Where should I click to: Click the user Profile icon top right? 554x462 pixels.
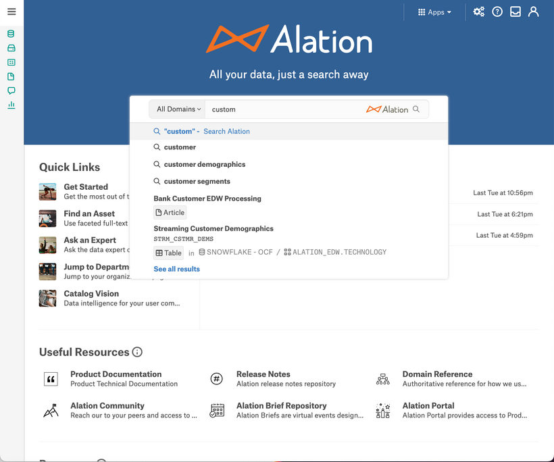point(534,11)
